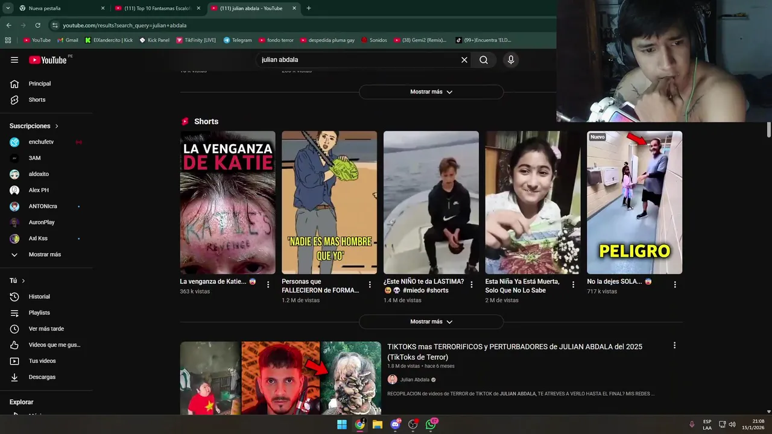Open the Gmail bookmark
Screen dimensions: 772x434
point(68,40)
